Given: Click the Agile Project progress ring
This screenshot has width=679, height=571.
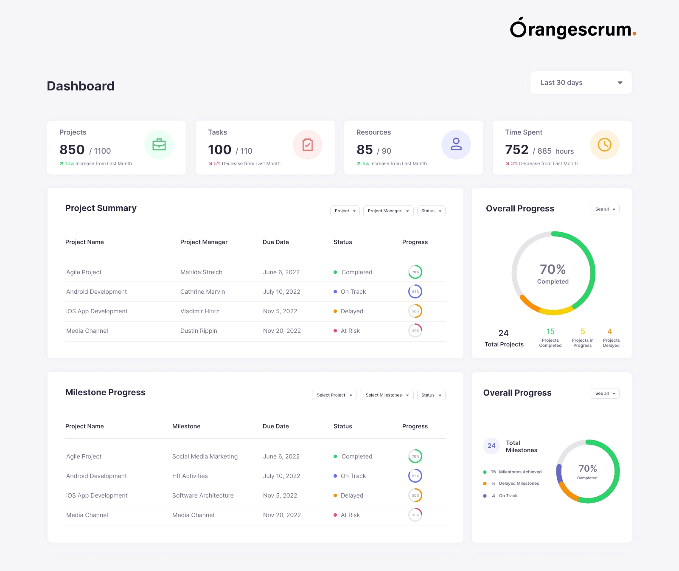Looking at the screenshot, I should (415, 272).
